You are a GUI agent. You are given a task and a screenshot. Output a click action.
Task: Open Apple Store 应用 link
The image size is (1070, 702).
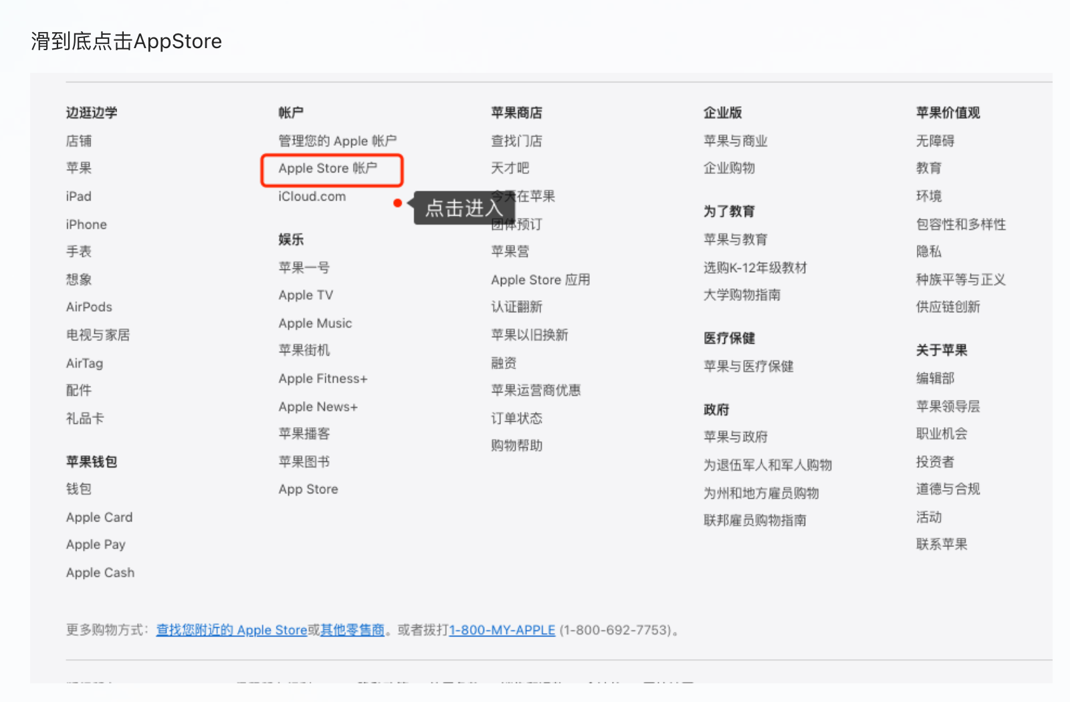(x=541, y=280)
